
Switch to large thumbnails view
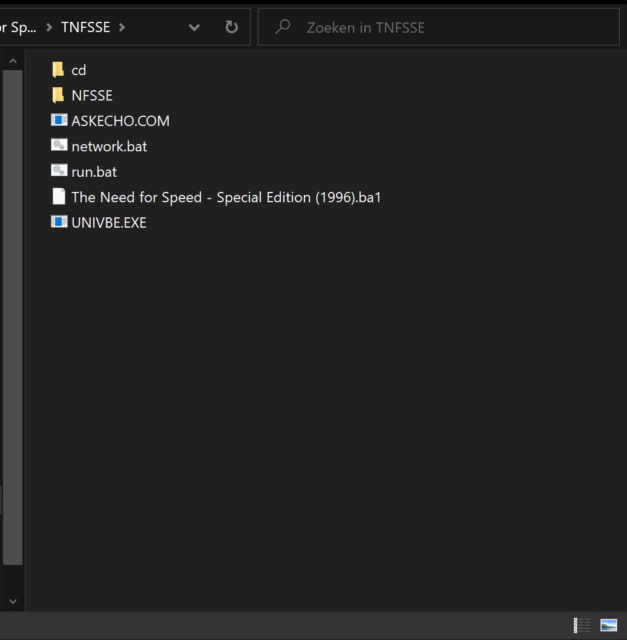tap(609, 625)
